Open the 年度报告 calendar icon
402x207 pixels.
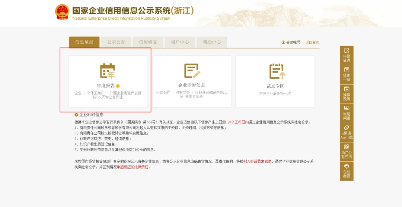108,71
